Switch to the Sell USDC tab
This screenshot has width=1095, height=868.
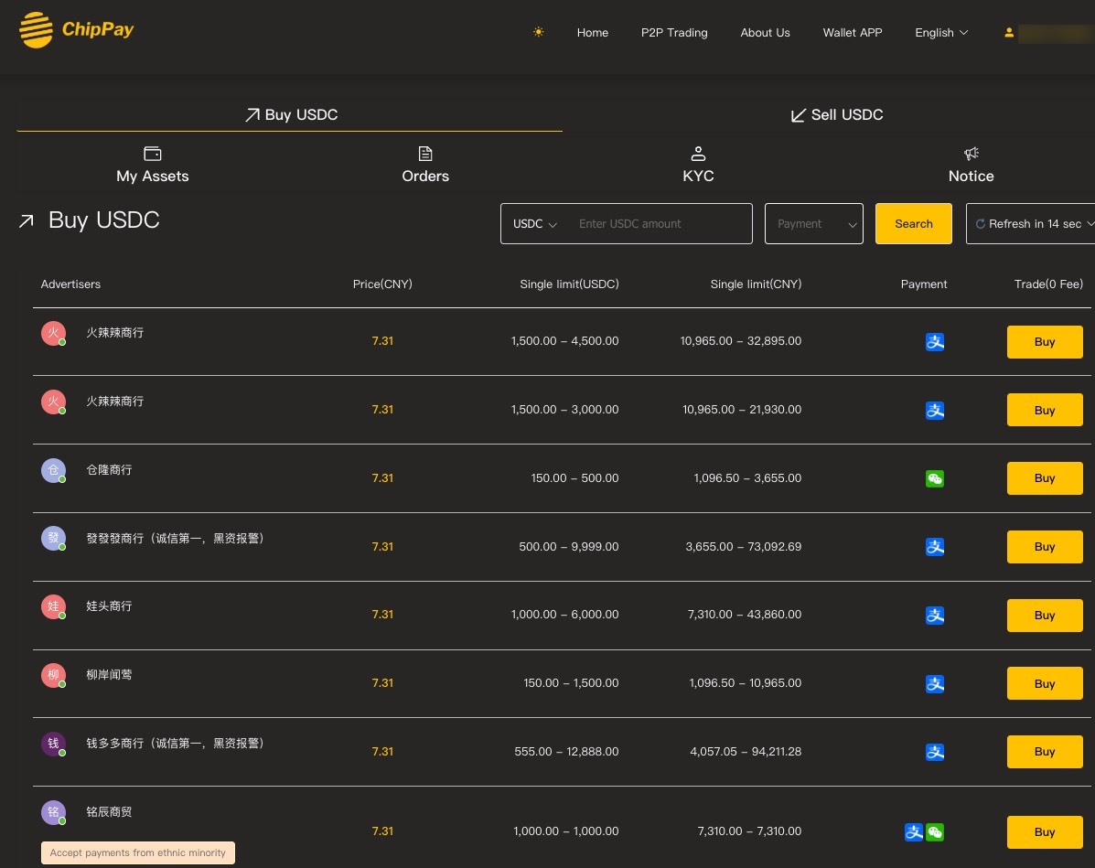click(836, 114)
